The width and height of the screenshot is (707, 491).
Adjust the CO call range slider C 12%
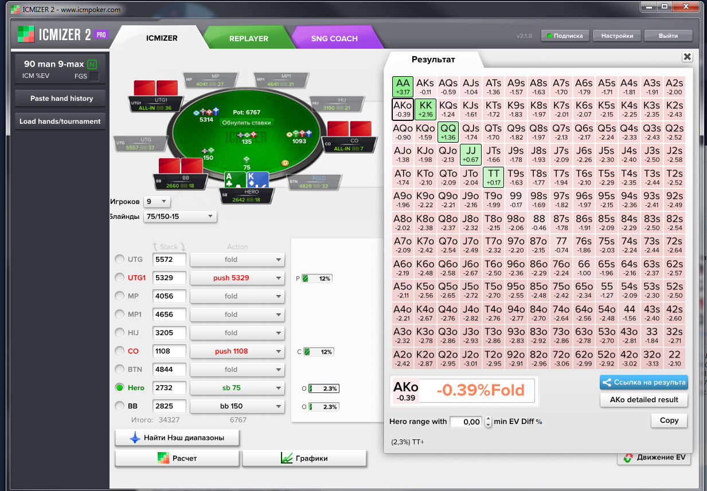[x=319, y=352]
